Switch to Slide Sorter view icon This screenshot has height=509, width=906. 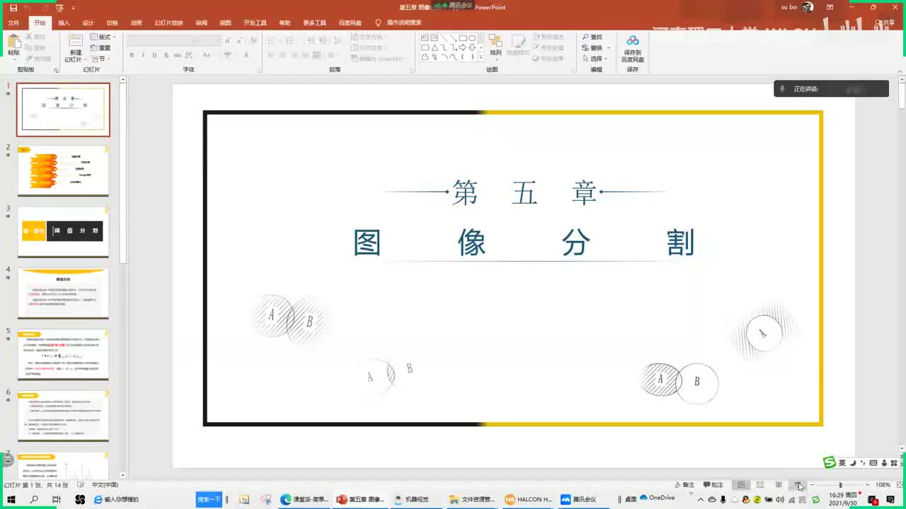(x=760, y=485)
